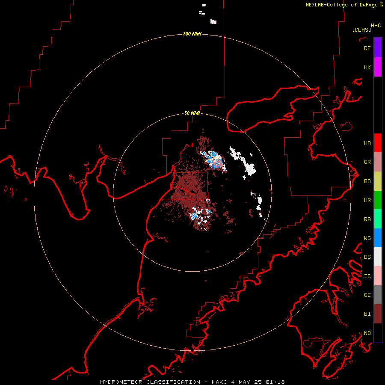The image size is (385, 385).
Task: Click the BD legend label
Action: [367, 181]
